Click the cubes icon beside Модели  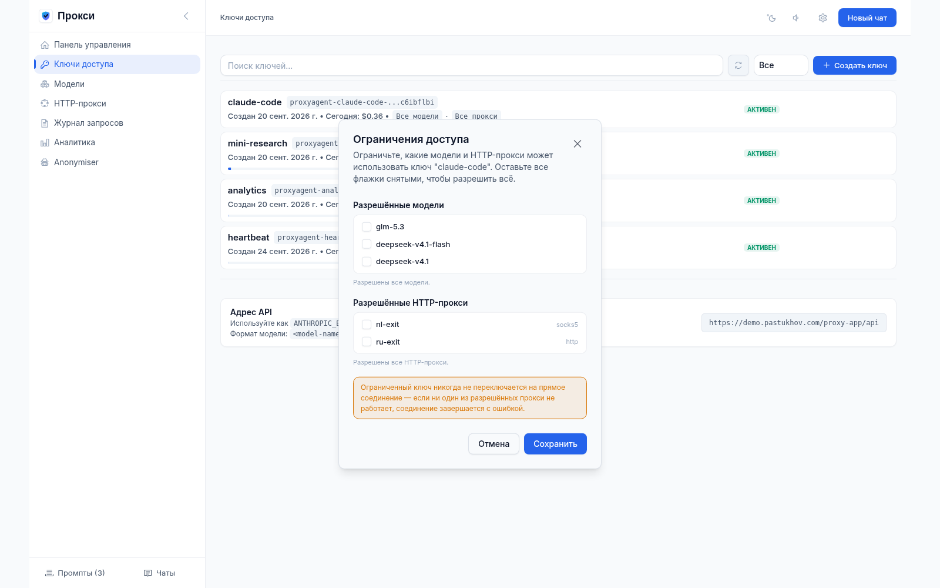tap(45, 84)
